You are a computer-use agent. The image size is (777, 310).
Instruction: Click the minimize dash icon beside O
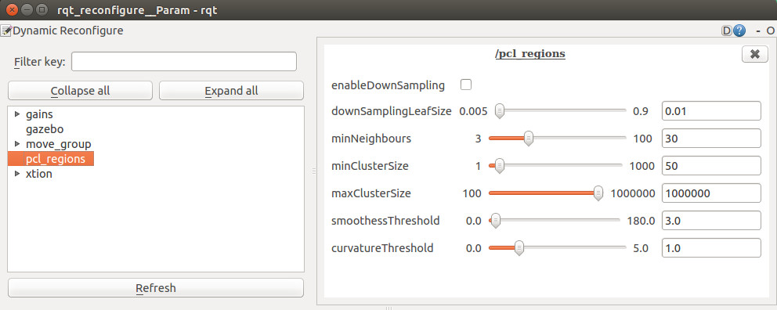[x=758, y=31]
